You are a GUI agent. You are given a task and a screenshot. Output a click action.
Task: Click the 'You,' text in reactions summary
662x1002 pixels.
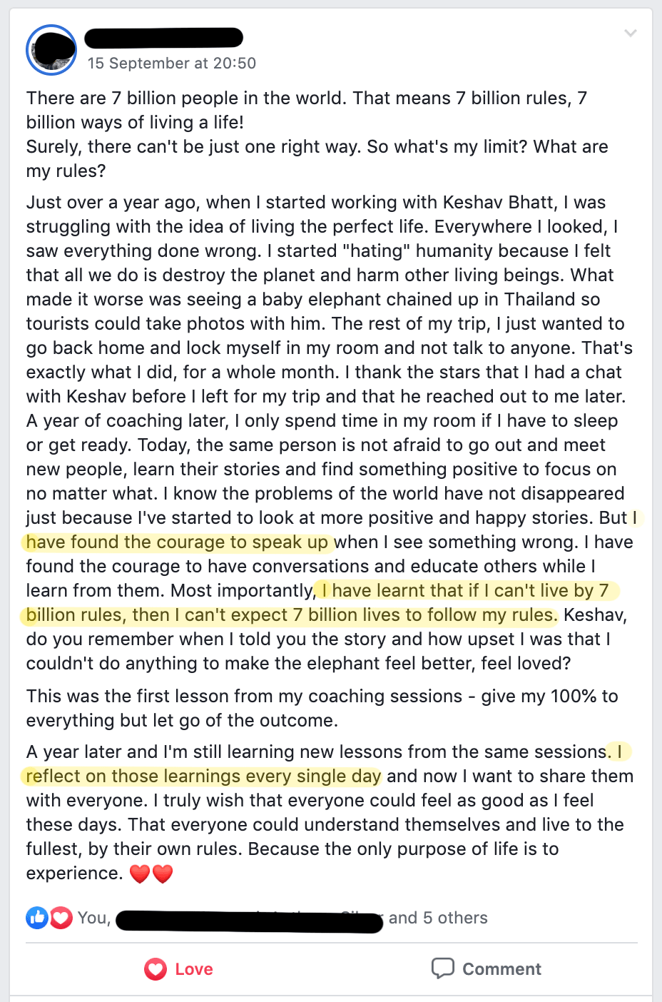point(94,918)
